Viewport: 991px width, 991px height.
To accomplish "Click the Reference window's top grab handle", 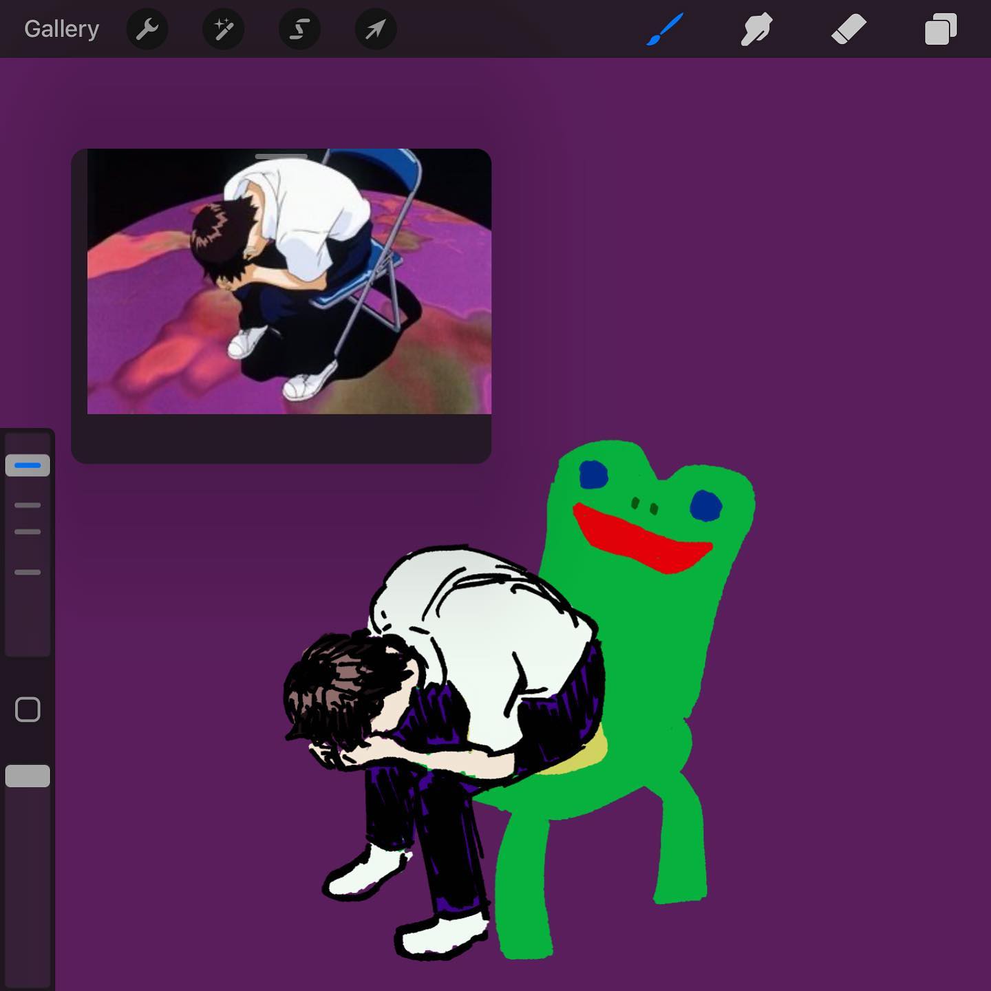I will click(x=281, y=157).
